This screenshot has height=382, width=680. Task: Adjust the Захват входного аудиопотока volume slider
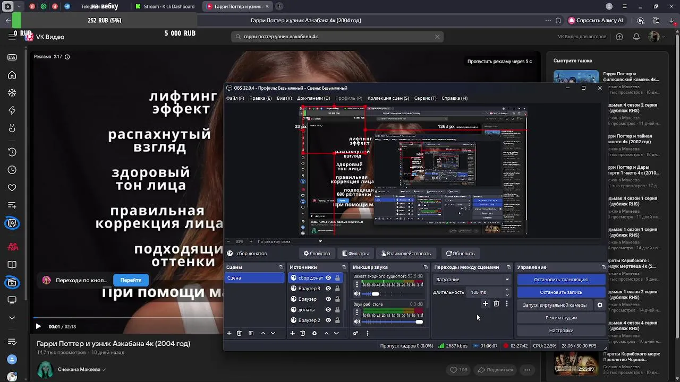click(x=392, y=293)
